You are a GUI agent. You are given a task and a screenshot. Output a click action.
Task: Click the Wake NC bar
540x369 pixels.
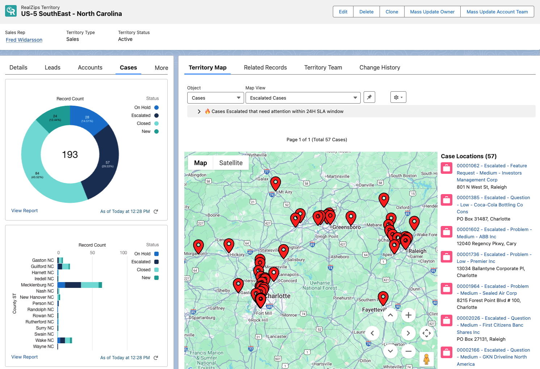[65, 340]
